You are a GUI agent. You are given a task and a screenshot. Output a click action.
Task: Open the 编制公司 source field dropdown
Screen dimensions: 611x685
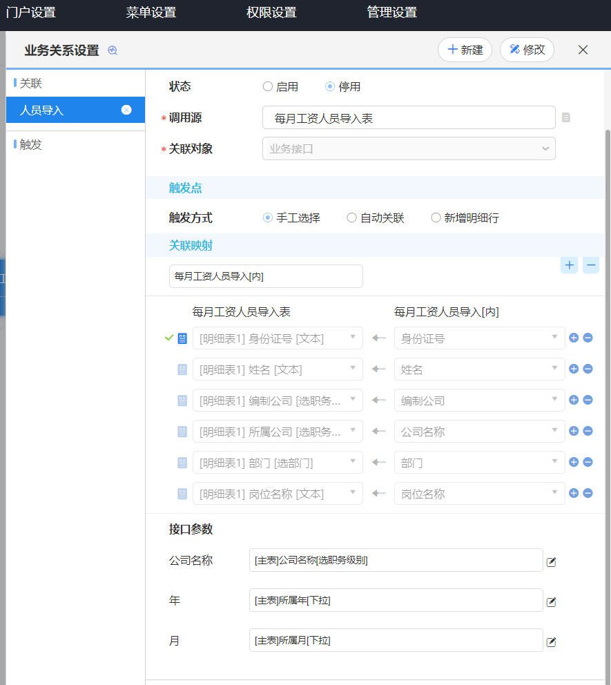click(479, 401)
